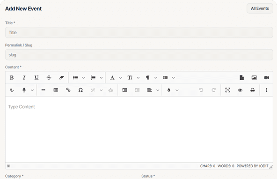Expand speech recognition options arrow
Screen dimensions: 277x179
pyautogui.click(x=32, y=90)
